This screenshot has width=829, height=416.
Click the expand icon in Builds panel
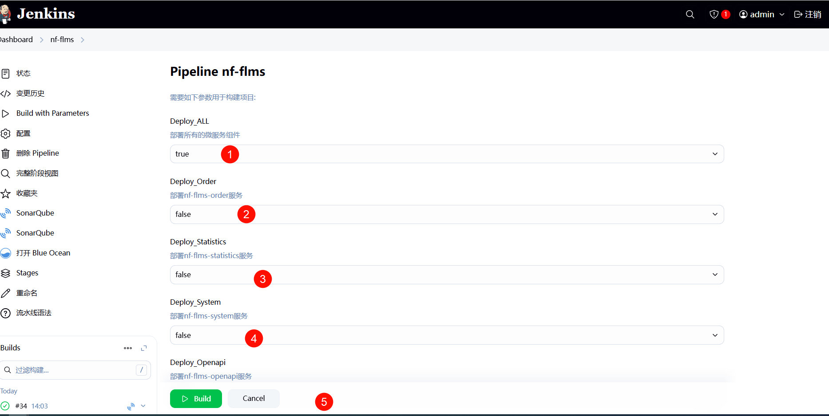click(x=144, y=348)
